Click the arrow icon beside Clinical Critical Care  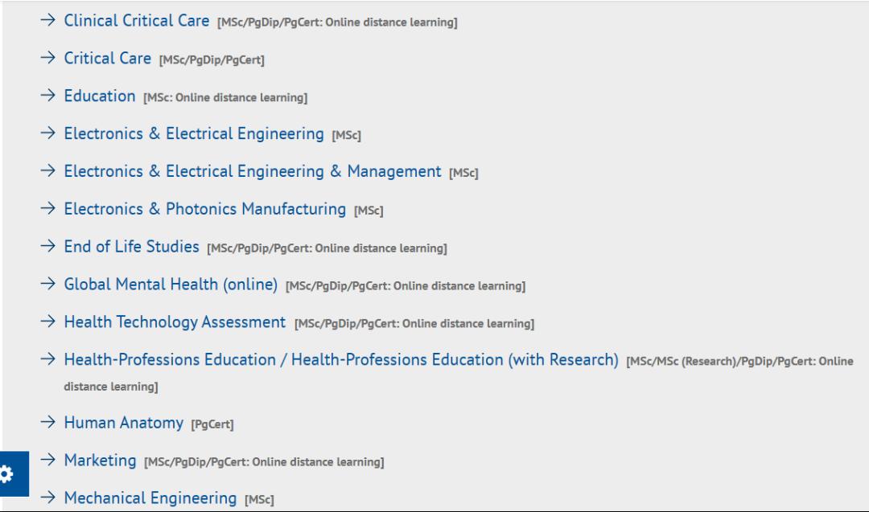(x=49, y=21)
